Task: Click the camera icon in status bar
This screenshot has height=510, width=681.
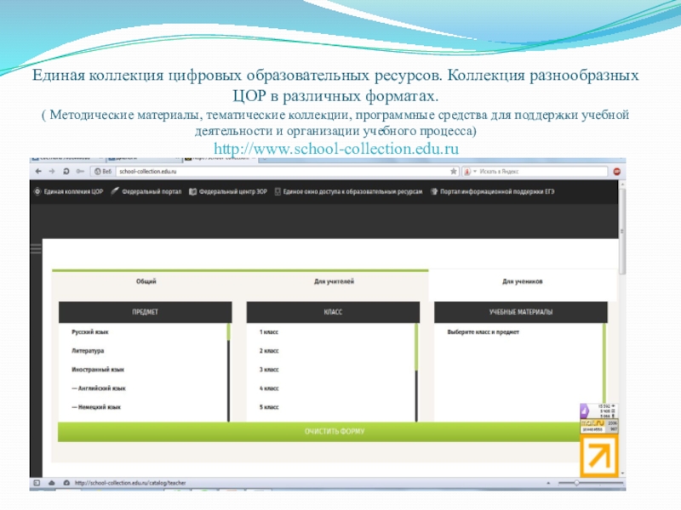Action: [x=66, y=483]
